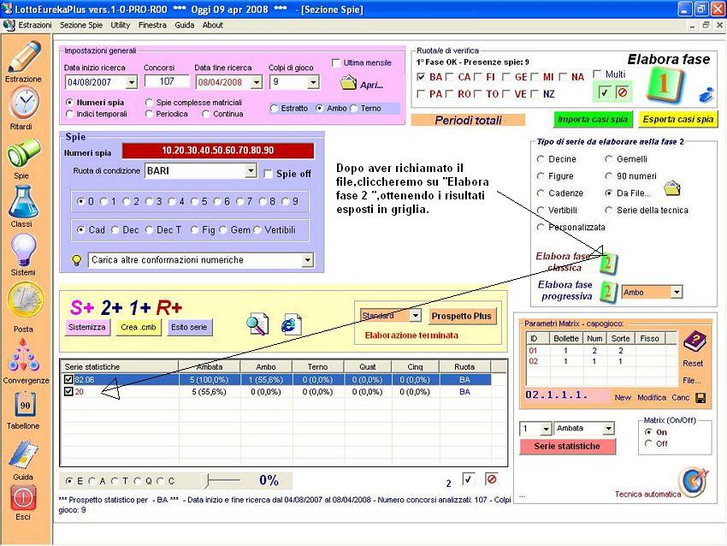Expand Carica altre conformazioni numeriche dropdown
Screen dimensions: 727x546
(307, 260)
